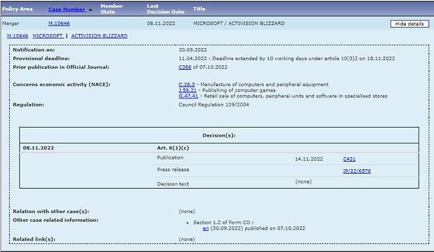Click the 'Press release' row label
Image resolution: width=434 pixels, height=252 pixels.
(173, 170)
